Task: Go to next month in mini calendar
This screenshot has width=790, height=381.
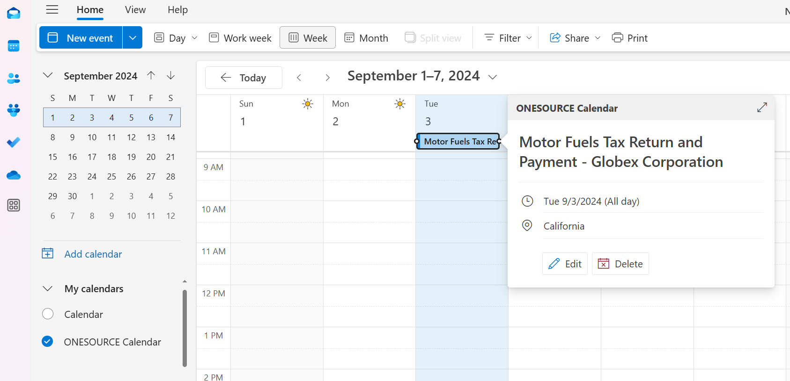Action: click(171, 76)
